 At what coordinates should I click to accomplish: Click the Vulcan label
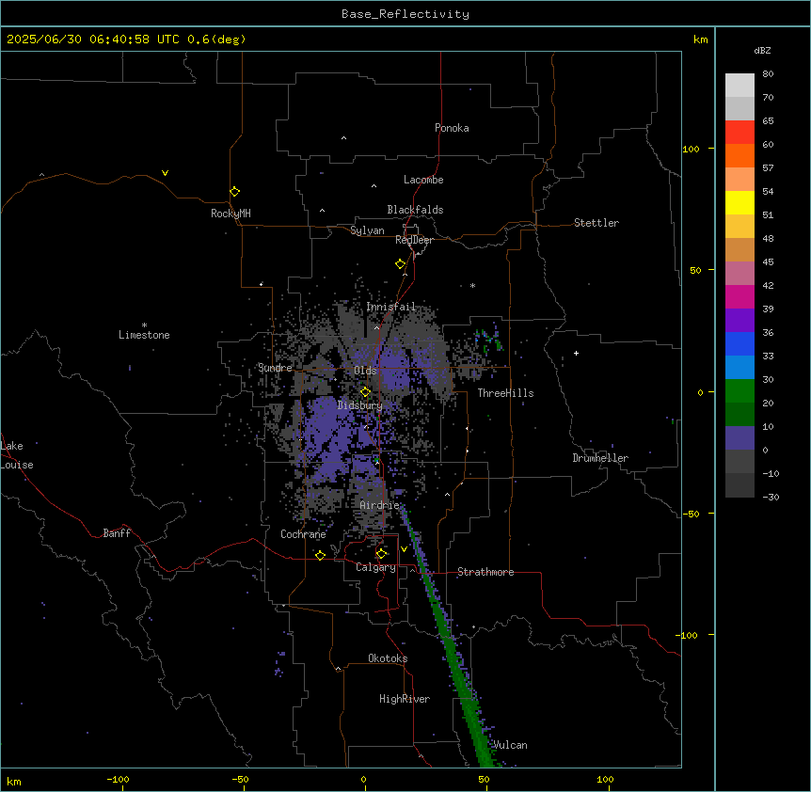510,745
